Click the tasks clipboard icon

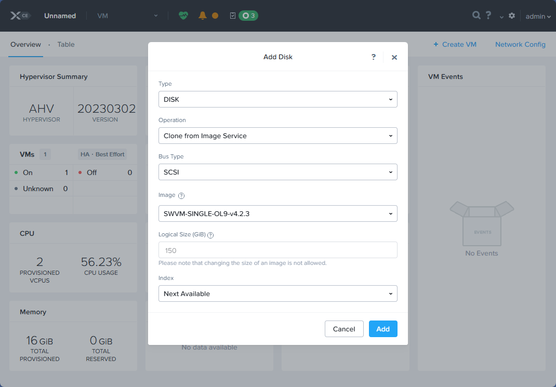point(232,16)
